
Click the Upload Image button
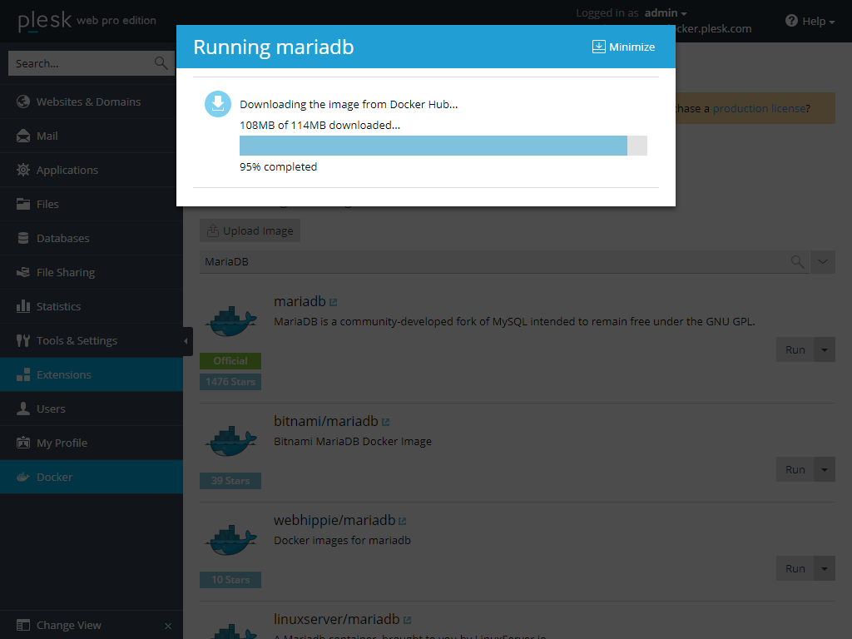(x=250, y=231)
